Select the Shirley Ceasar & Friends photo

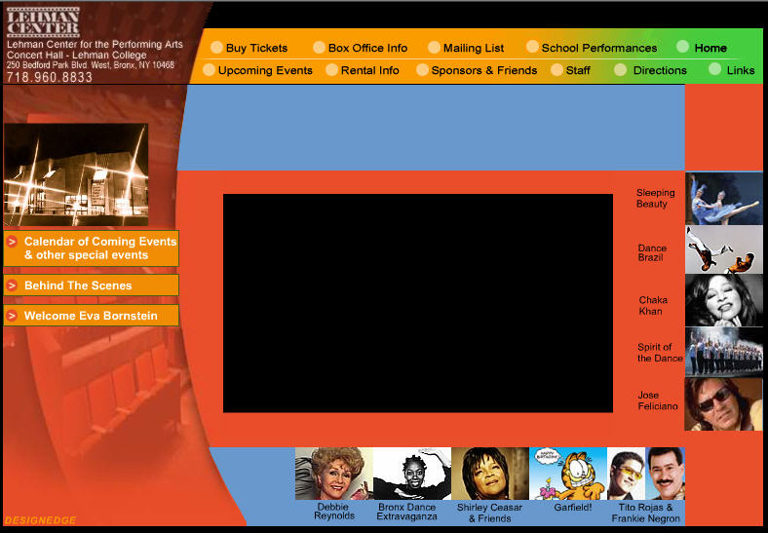(490, 474)
